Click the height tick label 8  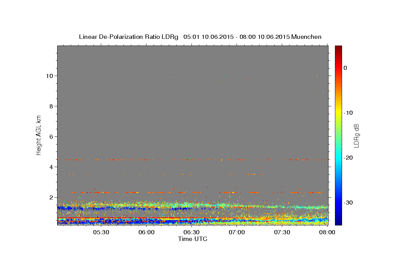coord(51,106)
